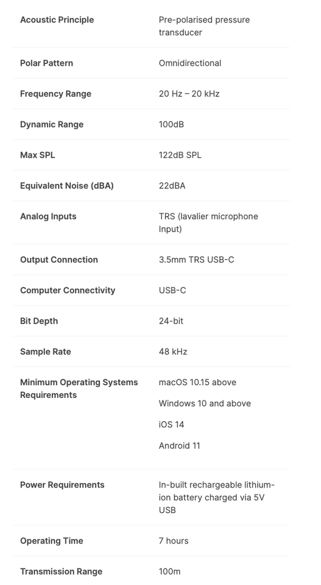Select the 22dBA noise value
Viewport: 321px width, 585px height.
coord(172,185)
